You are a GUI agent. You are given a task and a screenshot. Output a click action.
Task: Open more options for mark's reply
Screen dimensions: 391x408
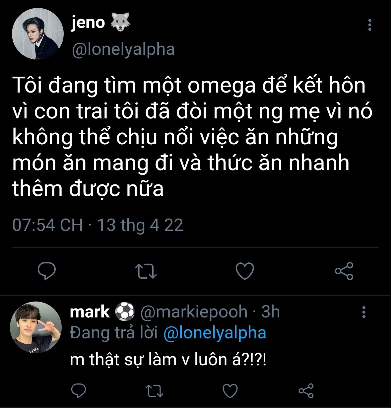[364, 312]
